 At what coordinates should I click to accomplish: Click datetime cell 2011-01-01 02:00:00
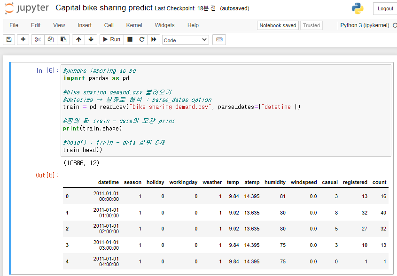tap(106, 229)
